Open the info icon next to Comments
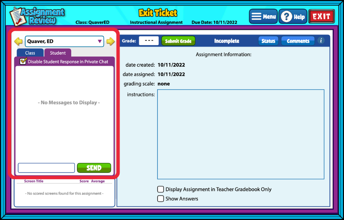Screen dimensions: 344x220 [x=321, y=41]
